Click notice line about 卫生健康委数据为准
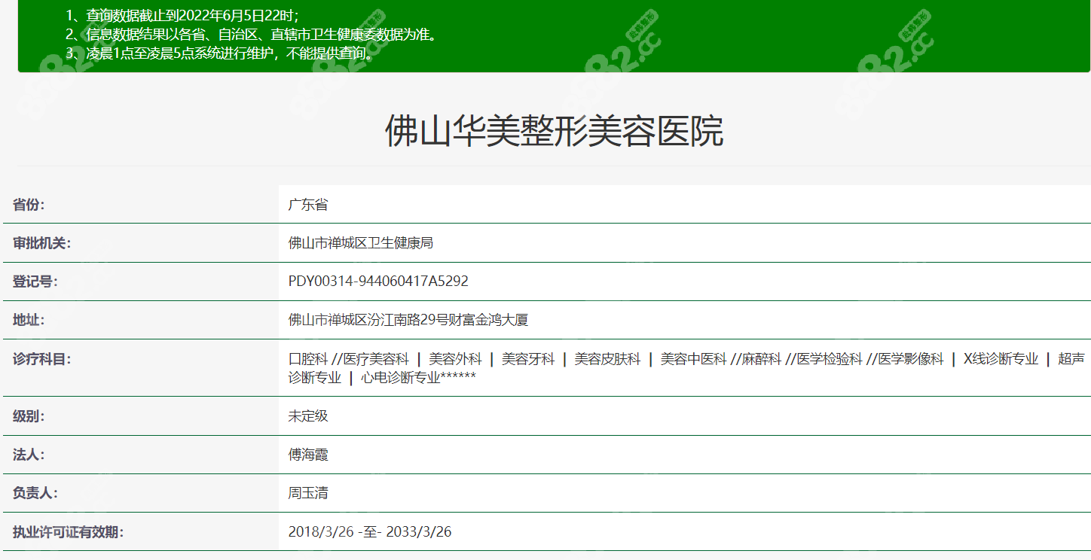This screenshot has width=1091, height=560. [251, 35]
